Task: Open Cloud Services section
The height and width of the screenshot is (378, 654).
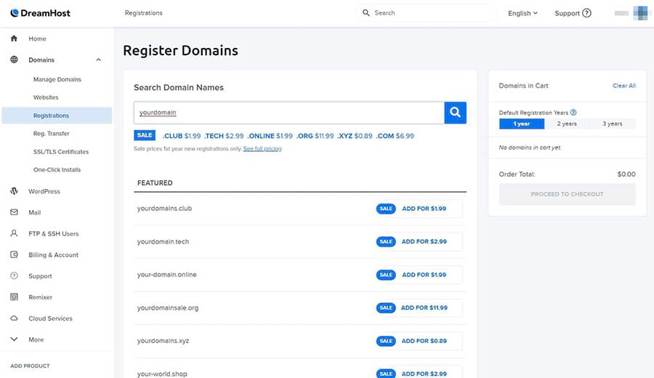Action: (x=50, y=318)
